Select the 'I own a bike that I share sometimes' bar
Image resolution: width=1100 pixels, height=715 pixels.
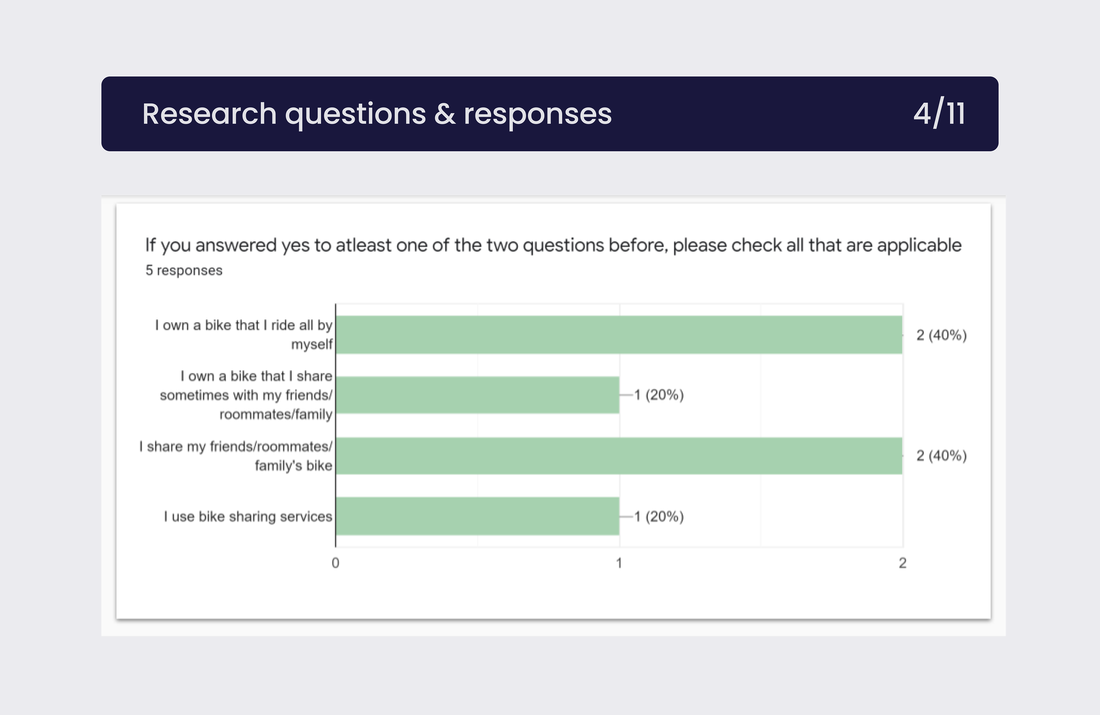pos(478,395)
